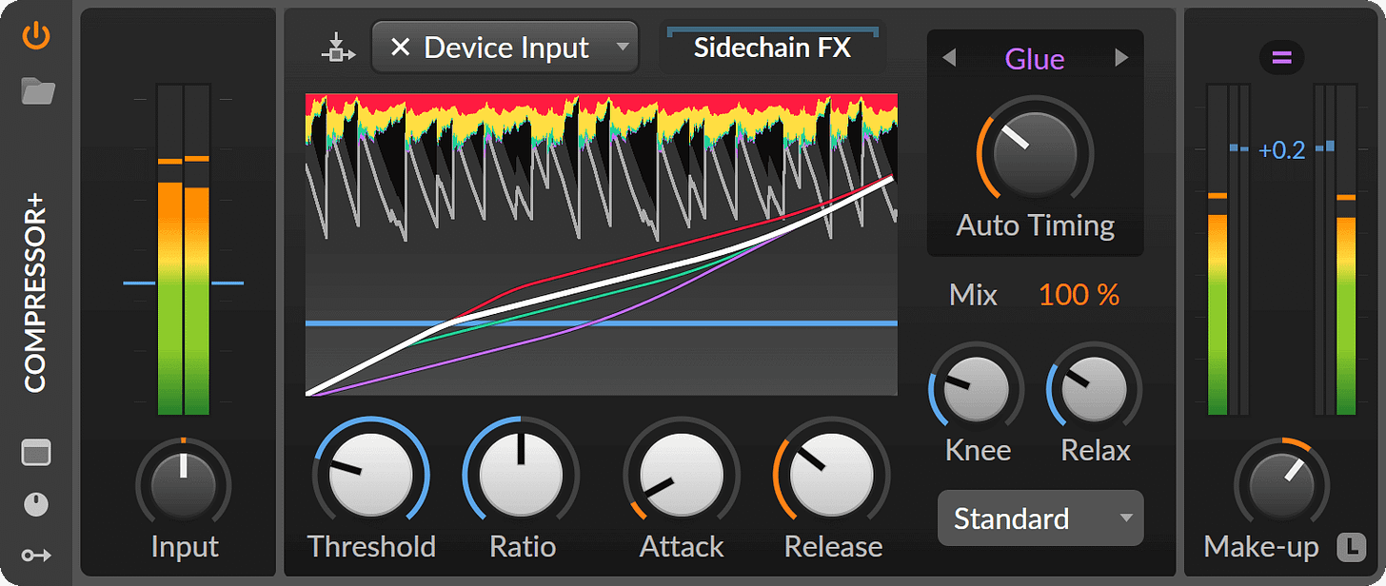Select previous Auto Timing character arrow

[949, 59]
